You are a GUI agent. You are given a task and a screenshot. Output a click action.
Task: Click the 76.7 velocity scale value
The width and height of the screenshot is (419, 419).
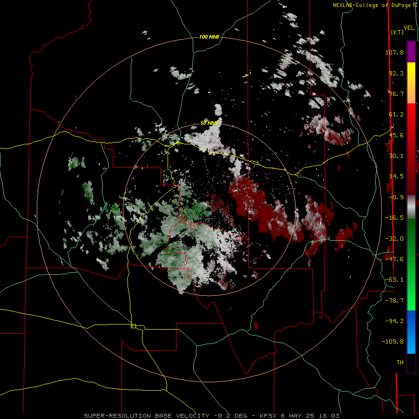pyautogui.click(x=396, y=94)
